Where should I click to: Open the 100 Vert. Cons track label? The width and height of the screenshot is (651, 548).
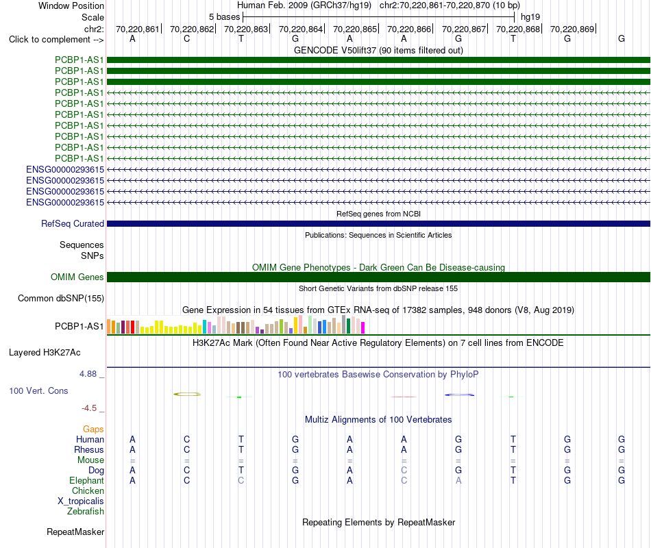[x=38, y=390]
